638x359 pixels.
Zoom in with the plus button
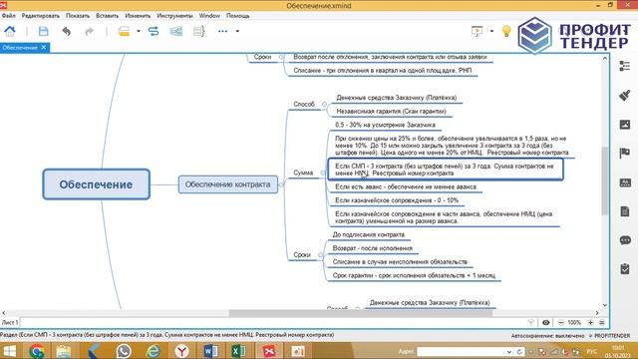590,322
